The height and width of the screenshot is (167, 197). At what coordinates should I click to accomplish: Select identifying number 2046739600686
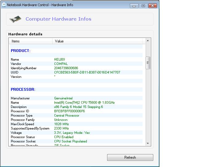point(66,68)
